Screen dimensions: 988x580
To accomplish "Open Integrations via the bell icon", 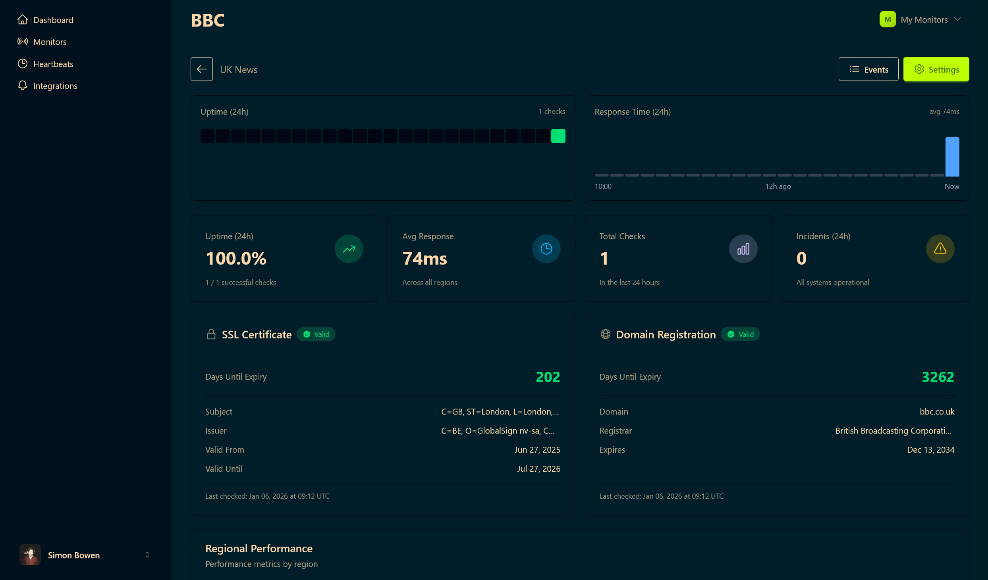I will point(23,86).
